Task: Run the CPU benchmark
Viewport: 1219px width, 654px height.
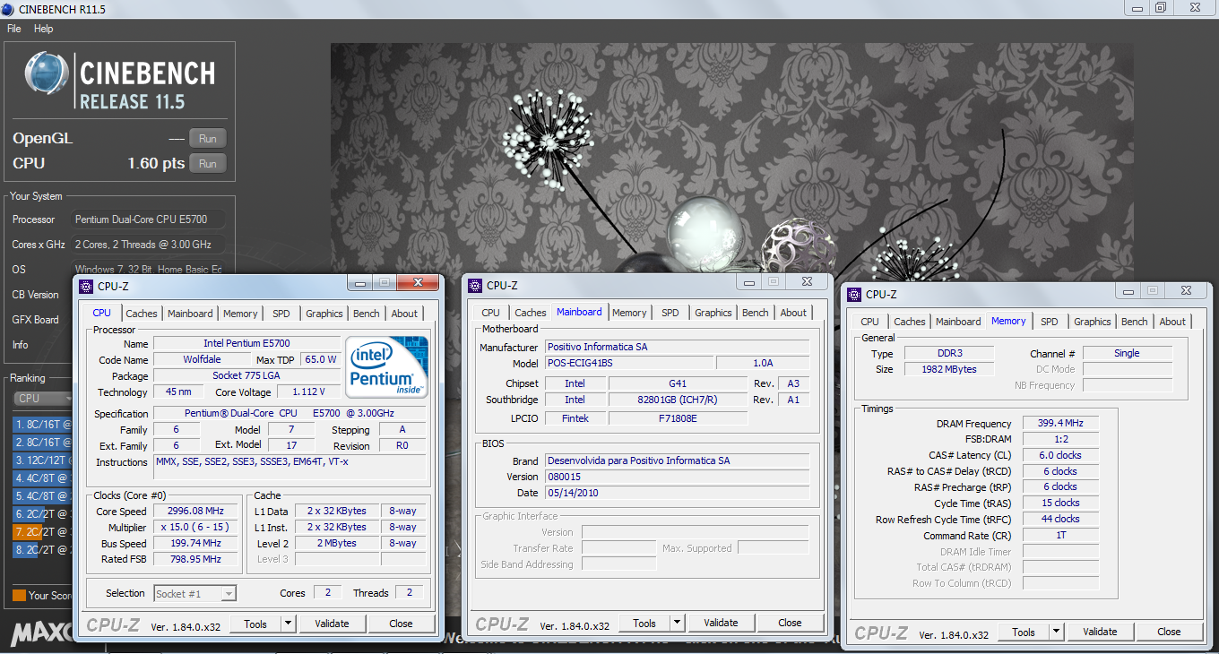Action: pos(208,163)
